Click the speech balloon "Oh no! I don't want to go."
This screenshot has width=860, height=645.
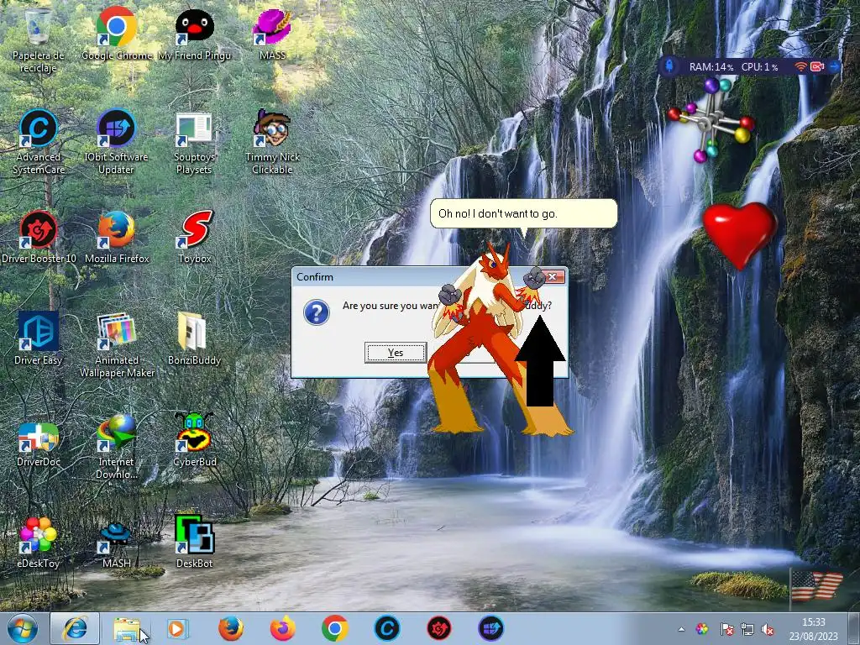pos(523,213)
